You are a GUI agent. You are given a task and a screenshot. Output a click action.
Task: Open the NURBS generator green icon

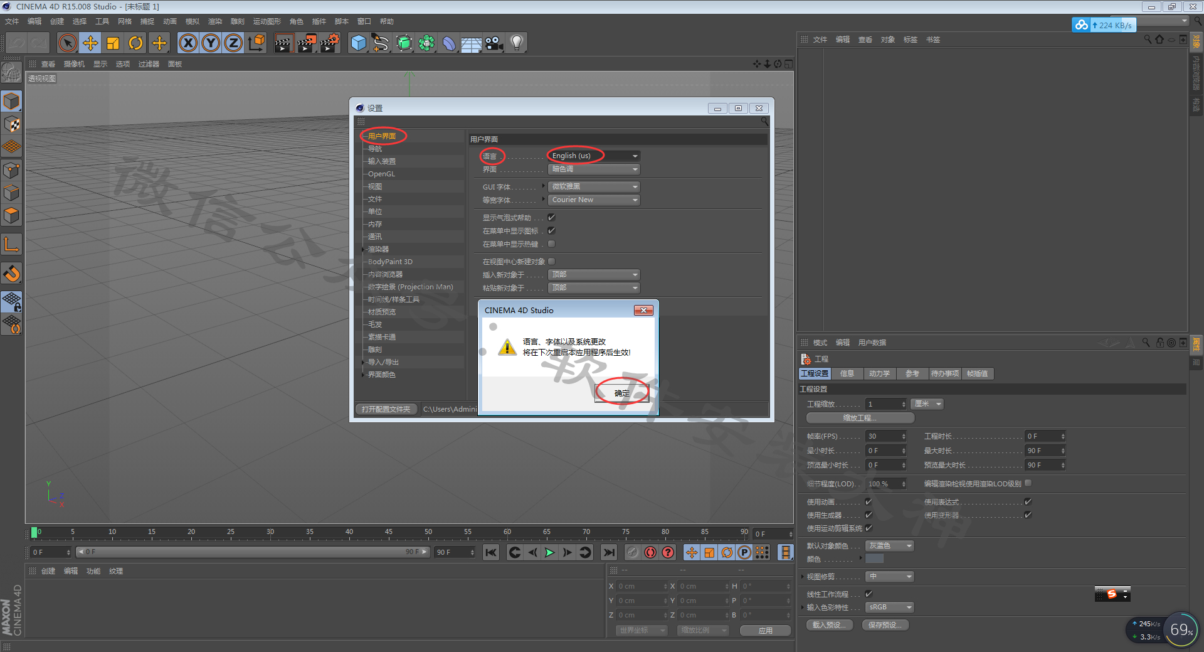(x=404, y=43)
